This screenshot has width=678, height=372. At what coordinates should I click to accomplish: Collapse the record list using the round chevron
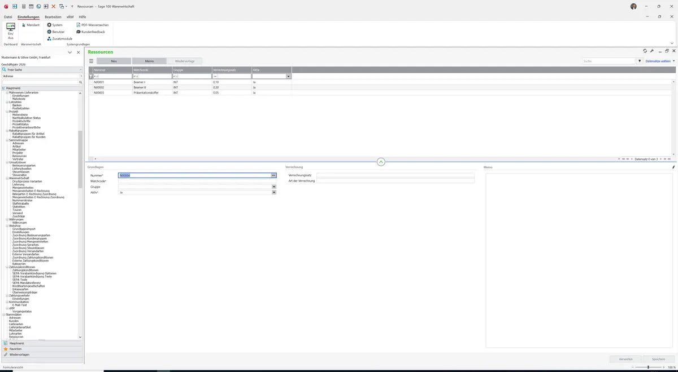coord(381,162)
